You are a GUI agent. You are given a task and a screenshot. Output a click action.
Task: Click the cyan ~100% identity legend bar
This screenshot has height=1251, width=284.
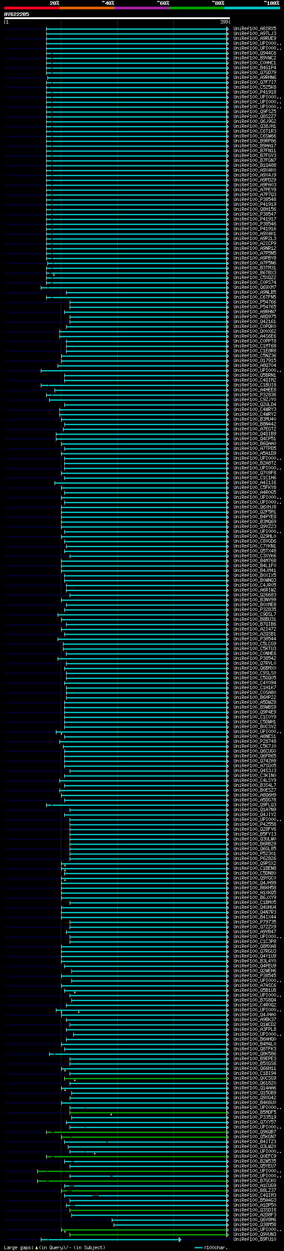click(252, 8)
